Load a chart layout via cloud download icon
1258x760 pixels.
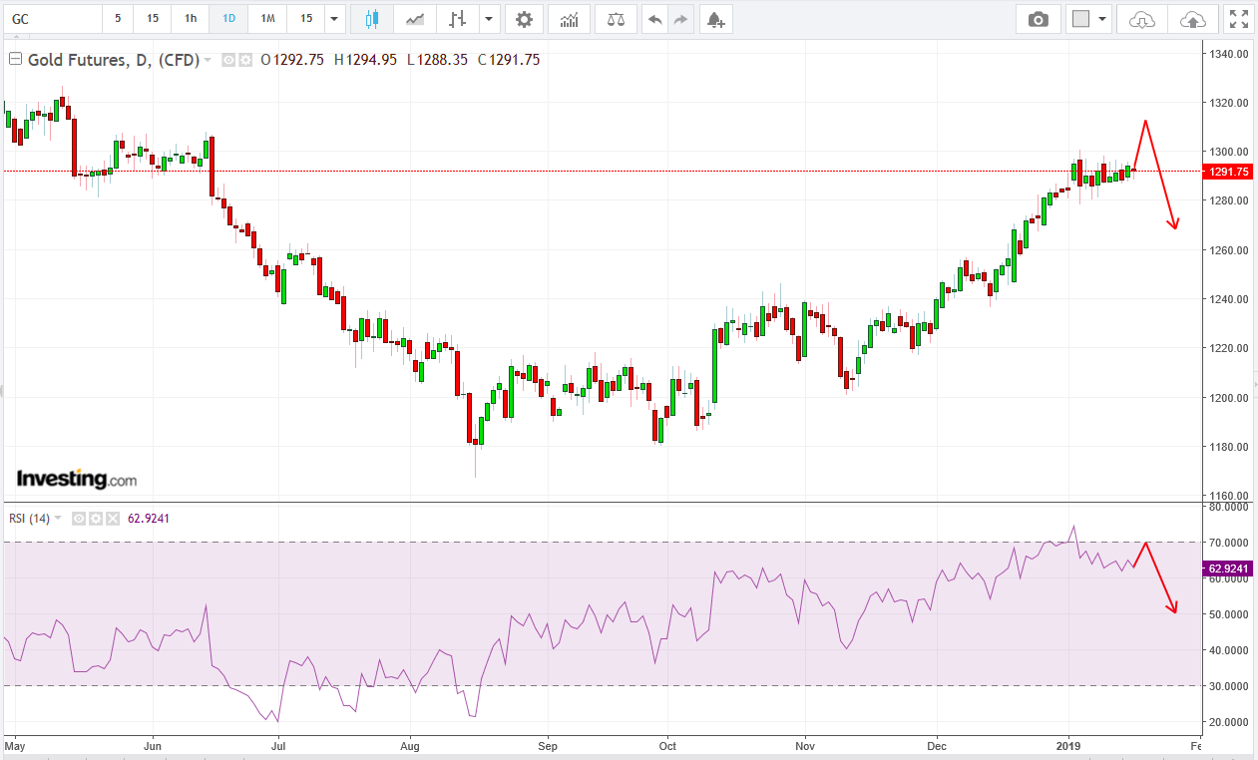click(1142, 19)
